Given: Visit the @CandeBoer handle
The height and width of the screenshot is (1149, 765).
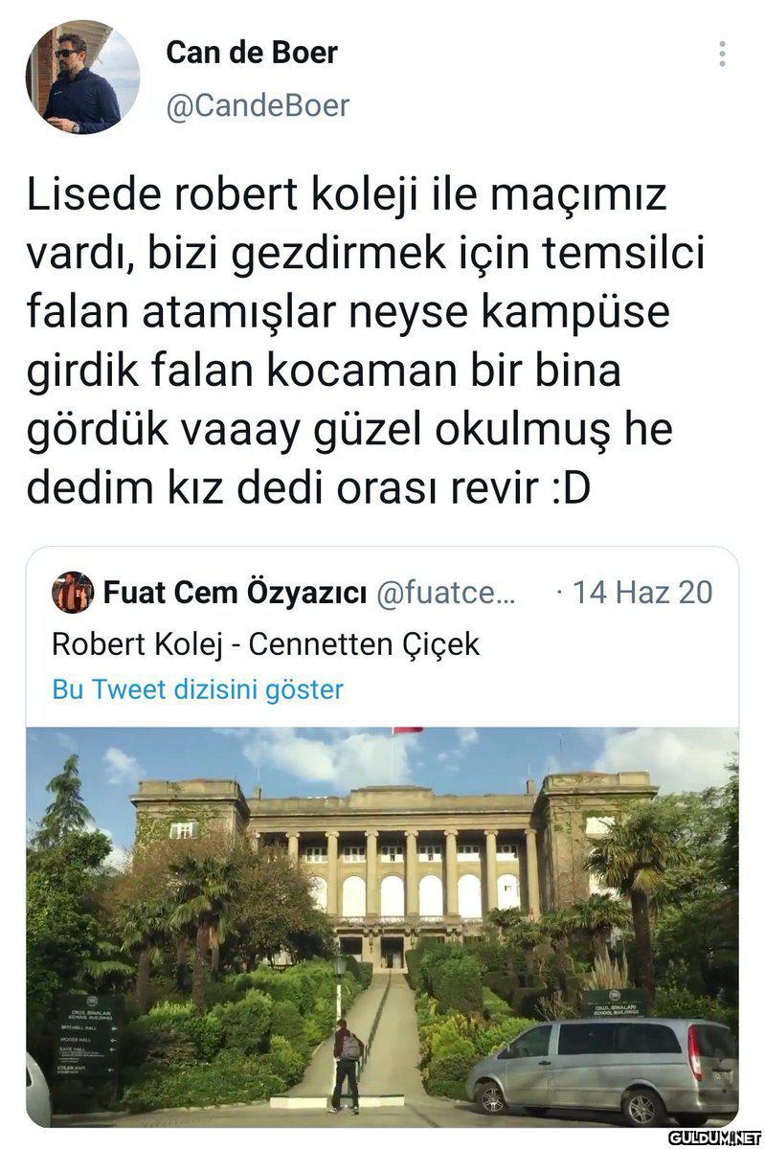Looking at the screenshot, I should pos(258,105).
